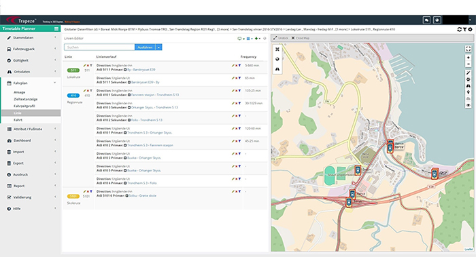Open the Trondheim S 3 - Fannrem stasjon link
The height and width of the screenshot is (257, 476).
click(x=150, y=145)
